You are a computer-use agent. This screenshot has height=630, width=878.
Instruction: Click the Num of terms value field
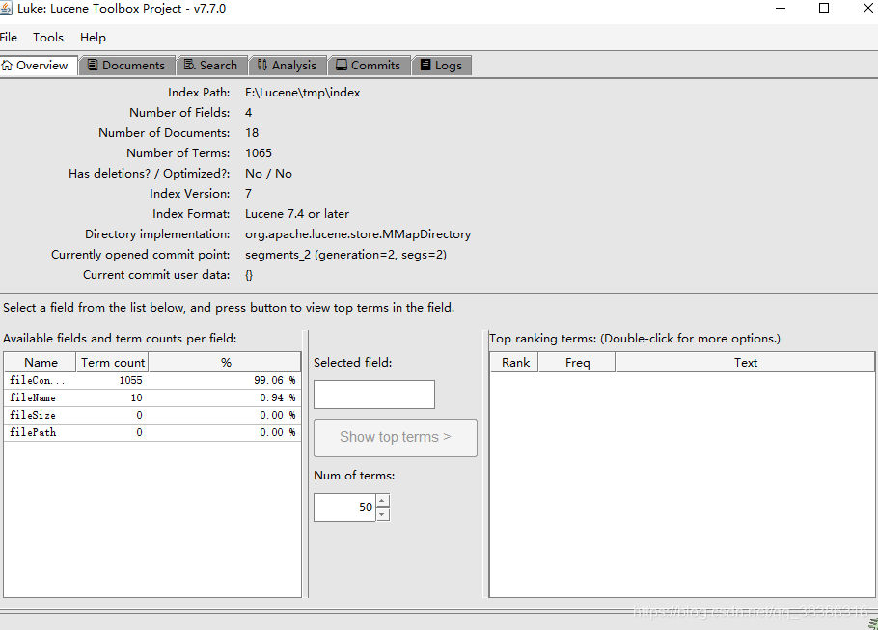(x=344, y=507)
